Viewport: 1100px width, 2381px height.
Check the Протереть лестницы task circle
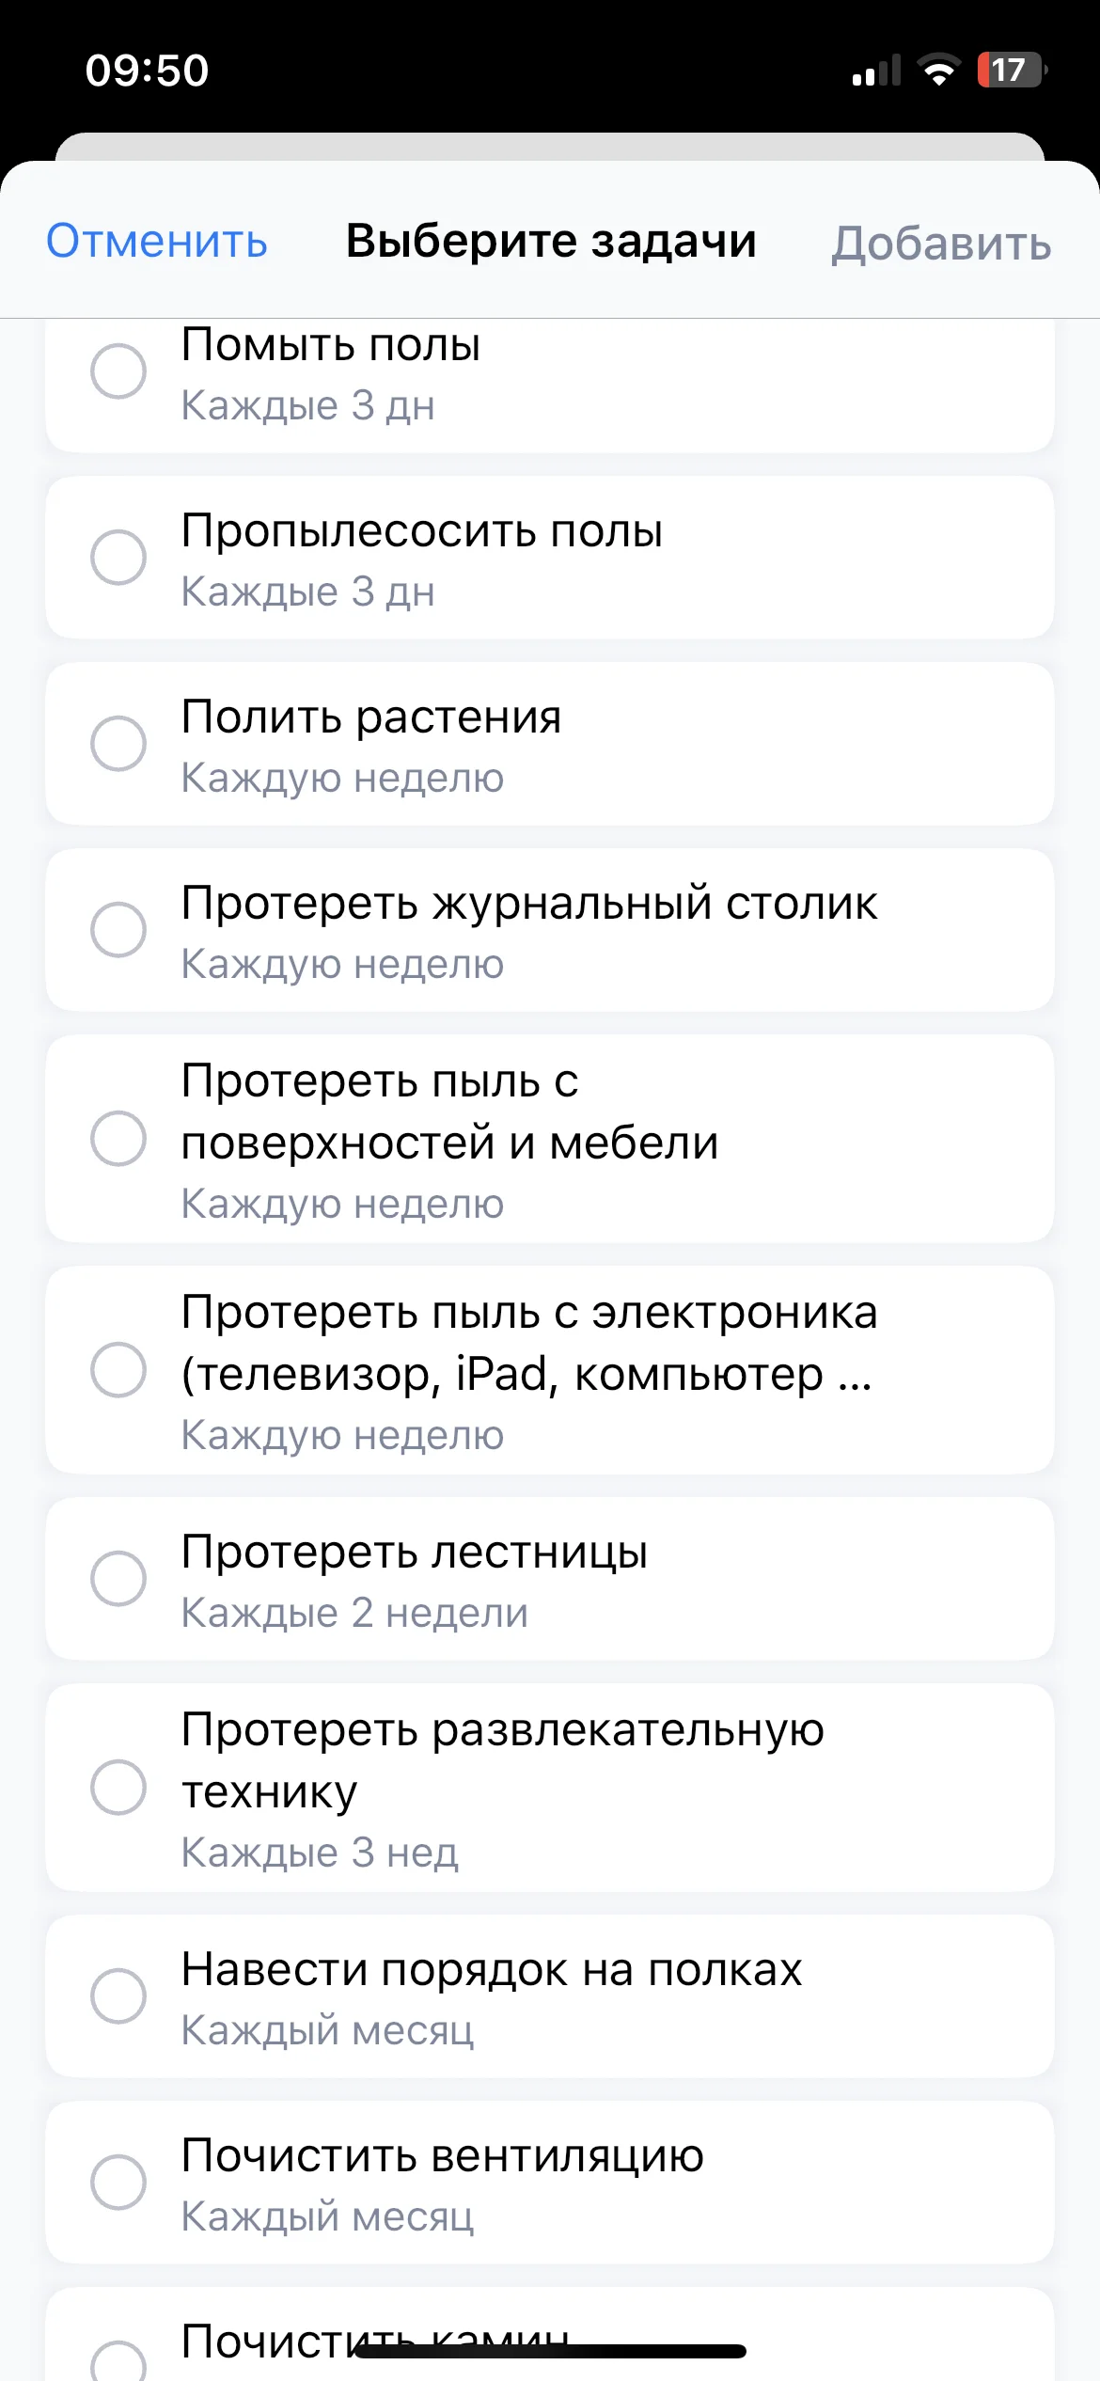pyautogui.click(x=118, y=1578)
